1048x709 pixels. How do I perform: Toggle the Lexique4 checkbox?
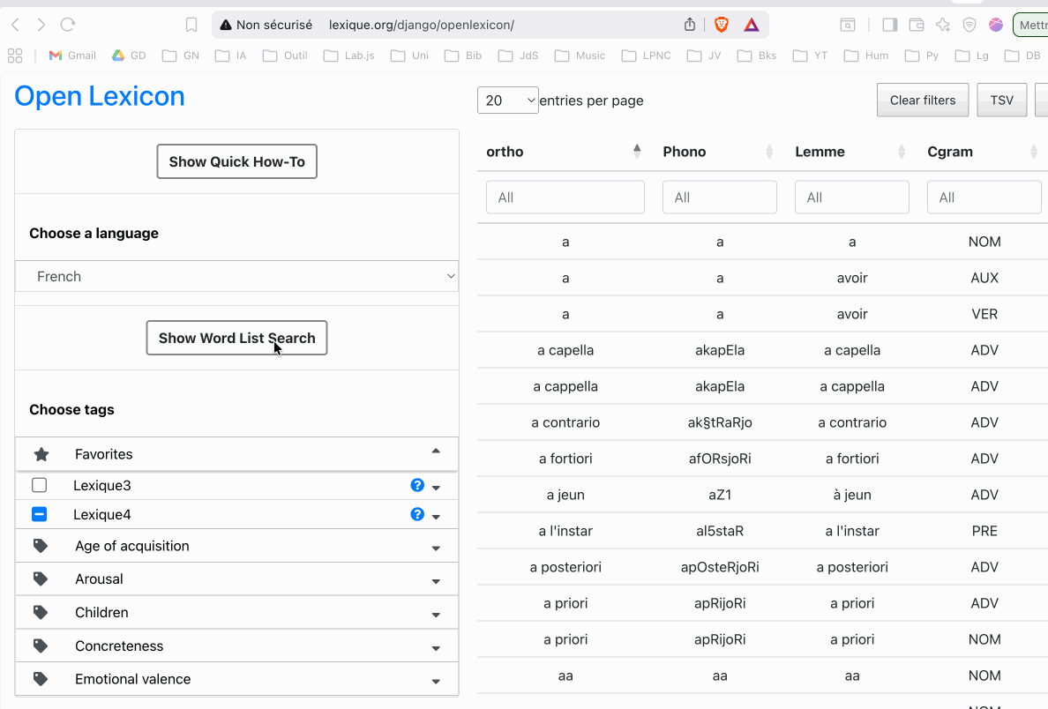(x=39, y=514)
